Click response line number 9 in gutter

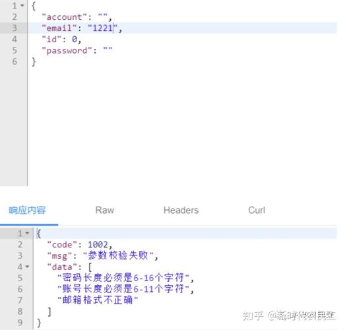click(x=20, y=323)
